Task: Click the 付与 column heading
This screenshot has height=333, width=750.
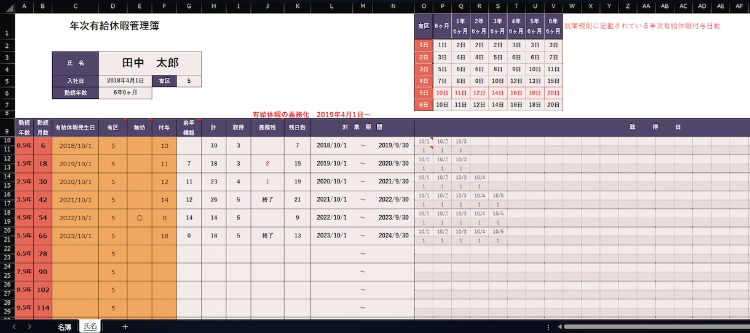Action: (x=164, y=128)
